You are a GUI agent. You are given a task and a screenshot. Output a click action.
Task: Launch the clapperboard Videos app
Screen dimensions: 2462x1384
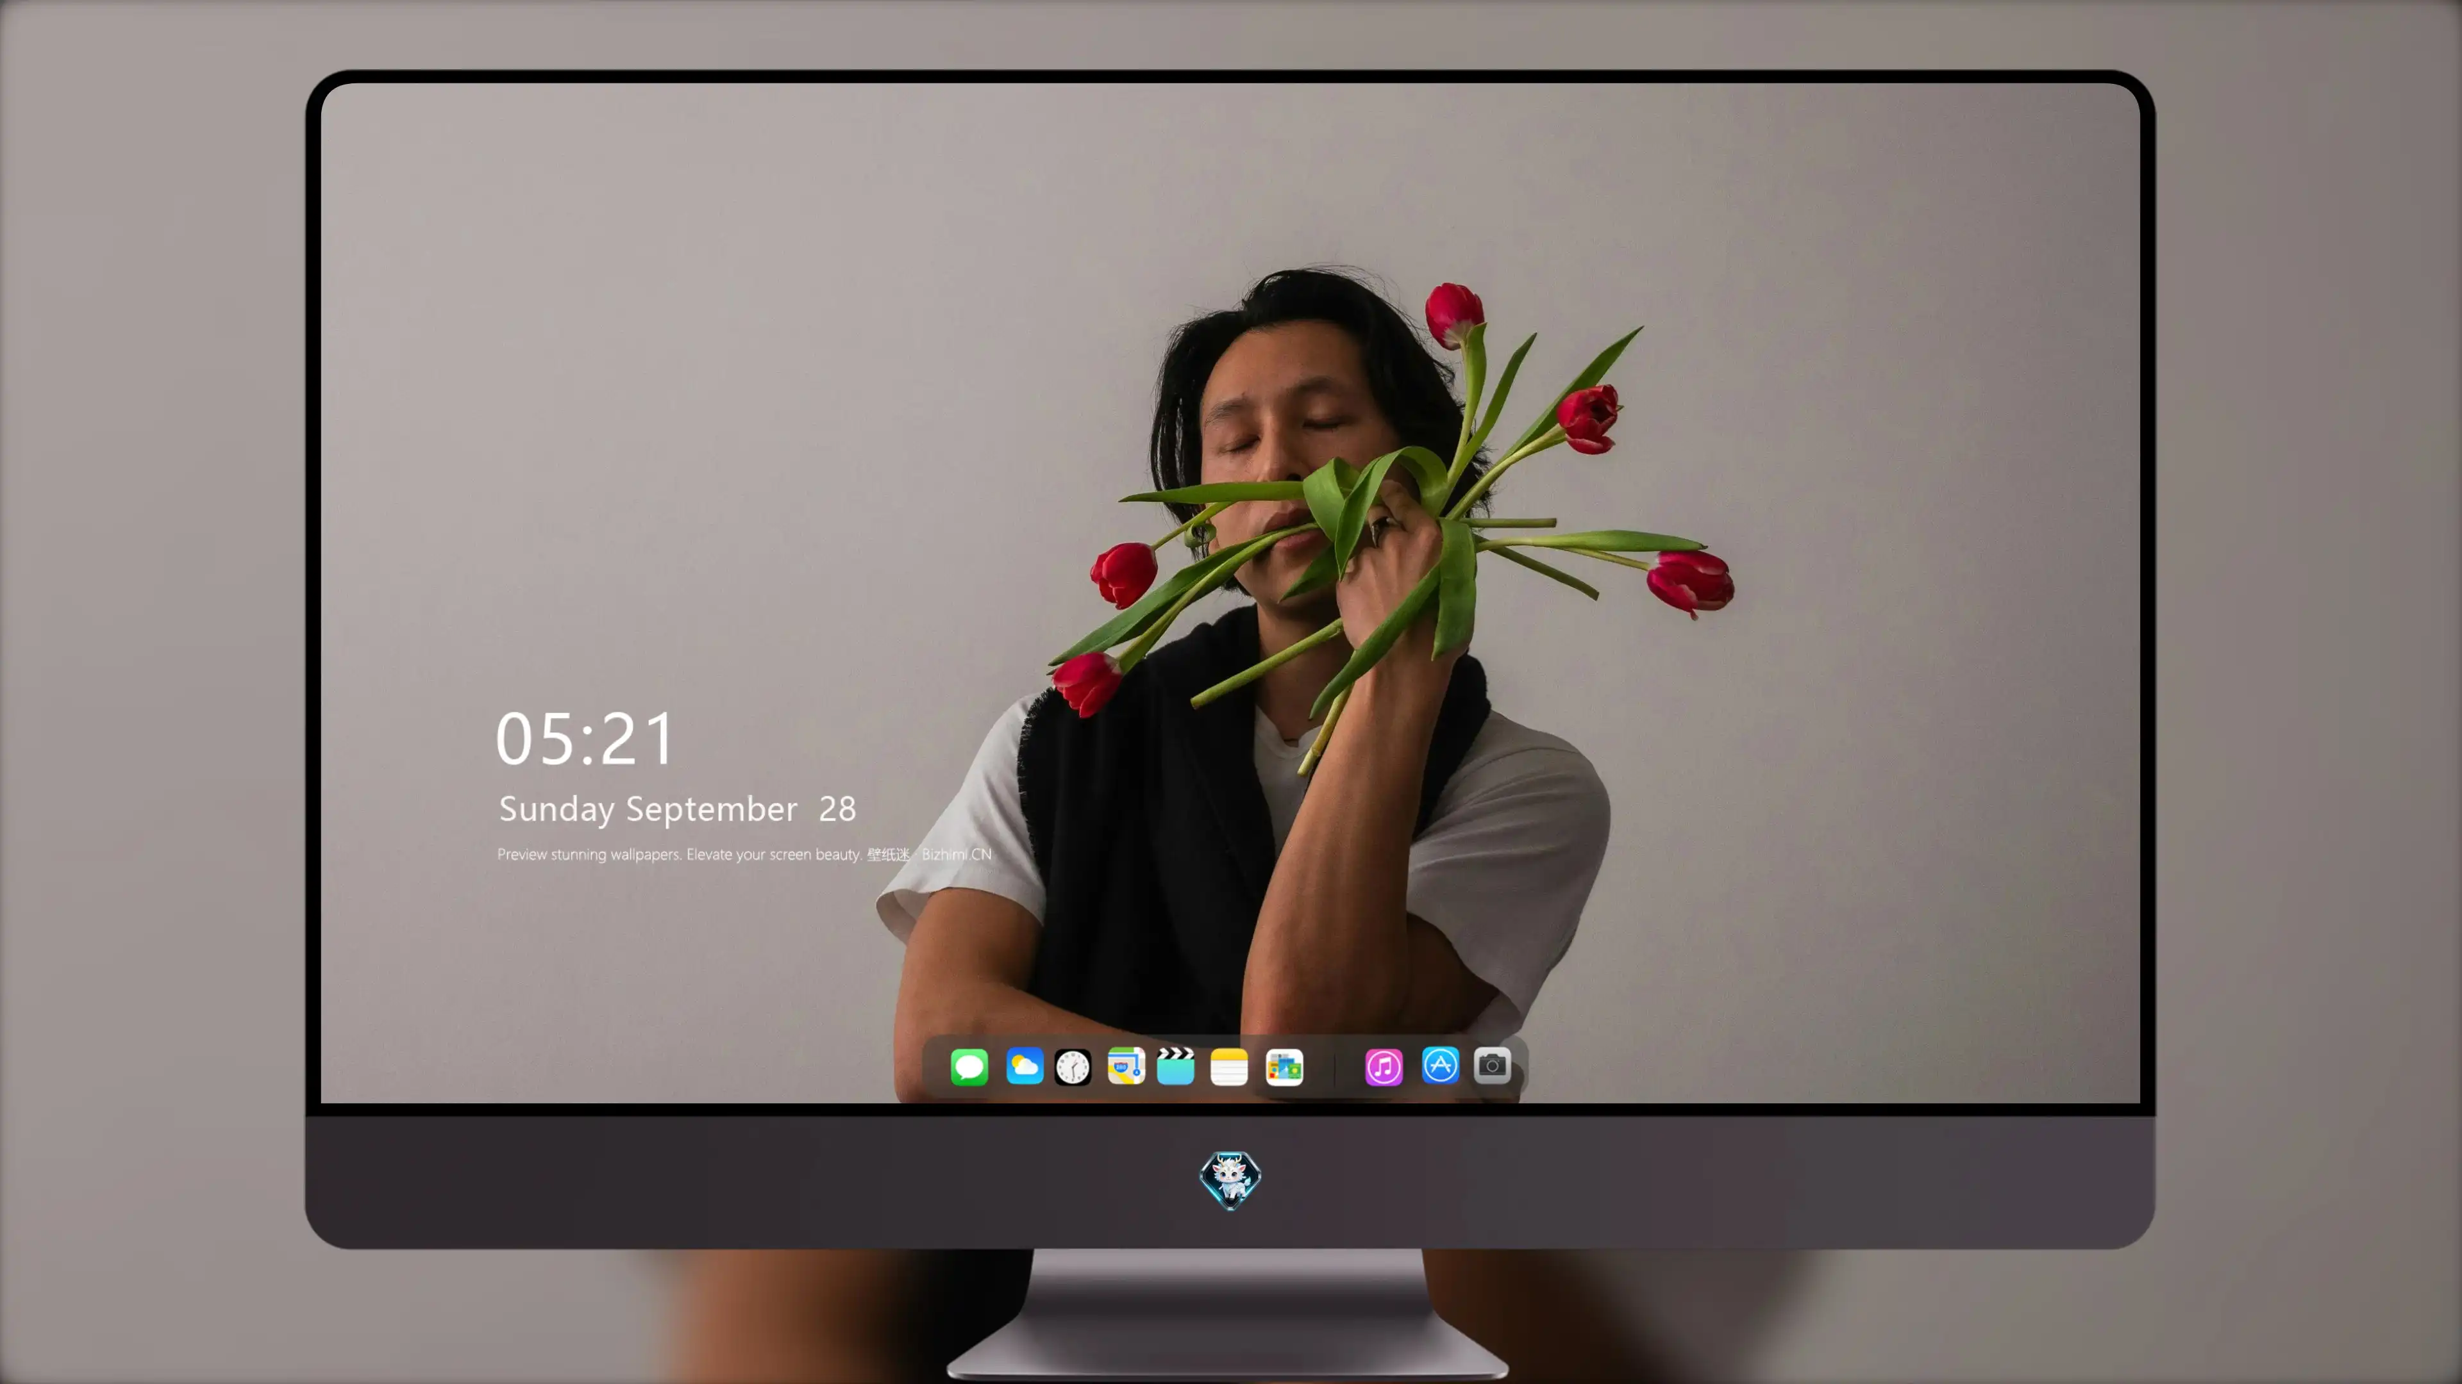point(1176,1067)
